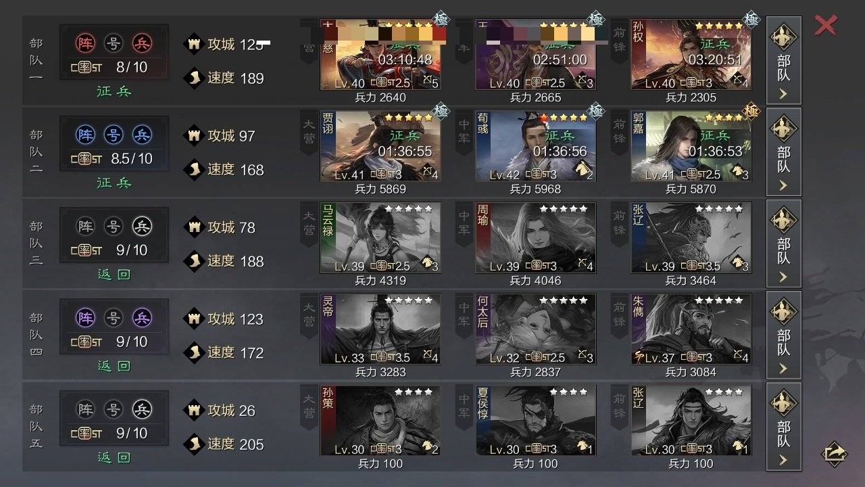Screen dimensions: 865x487
Task: Click the 部队 emblem icon for squad one
Action: (783, 36)
